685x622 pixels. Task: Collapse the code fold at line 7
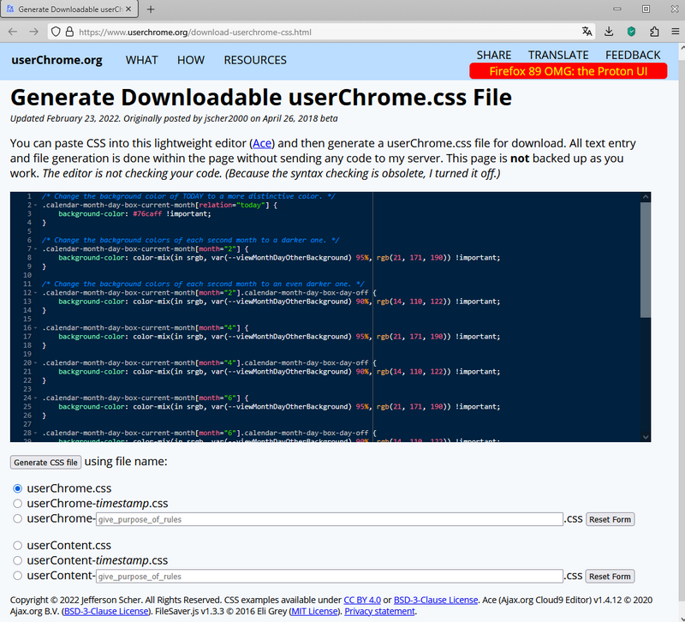[35, 248]
